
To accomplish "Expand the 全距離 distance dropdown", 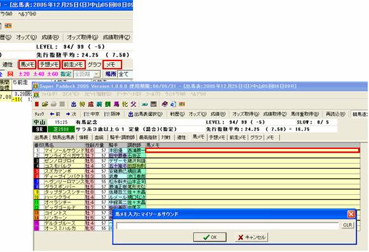I will [x=87, y=74].
